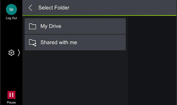Image resolution: width=177 pixels, height=105 pixels.
Task: Click blank space inside Shared with me row
Action: tap(102, 43)
